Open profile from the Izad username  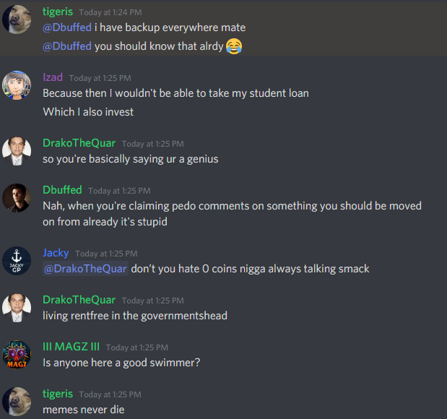point(53,77)
